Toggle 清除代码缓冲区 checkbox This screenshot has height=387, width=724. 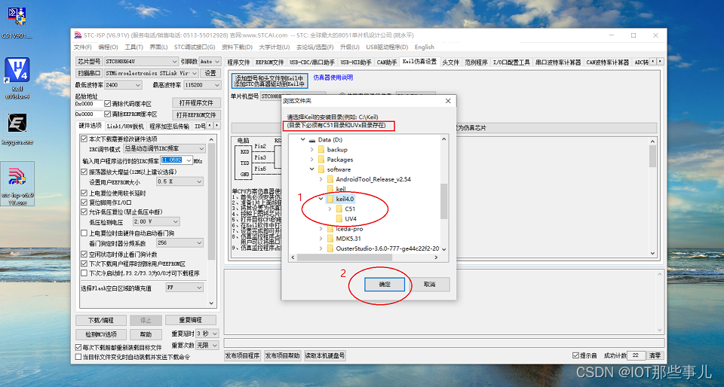pyautogui.click(x=108, y=104)
